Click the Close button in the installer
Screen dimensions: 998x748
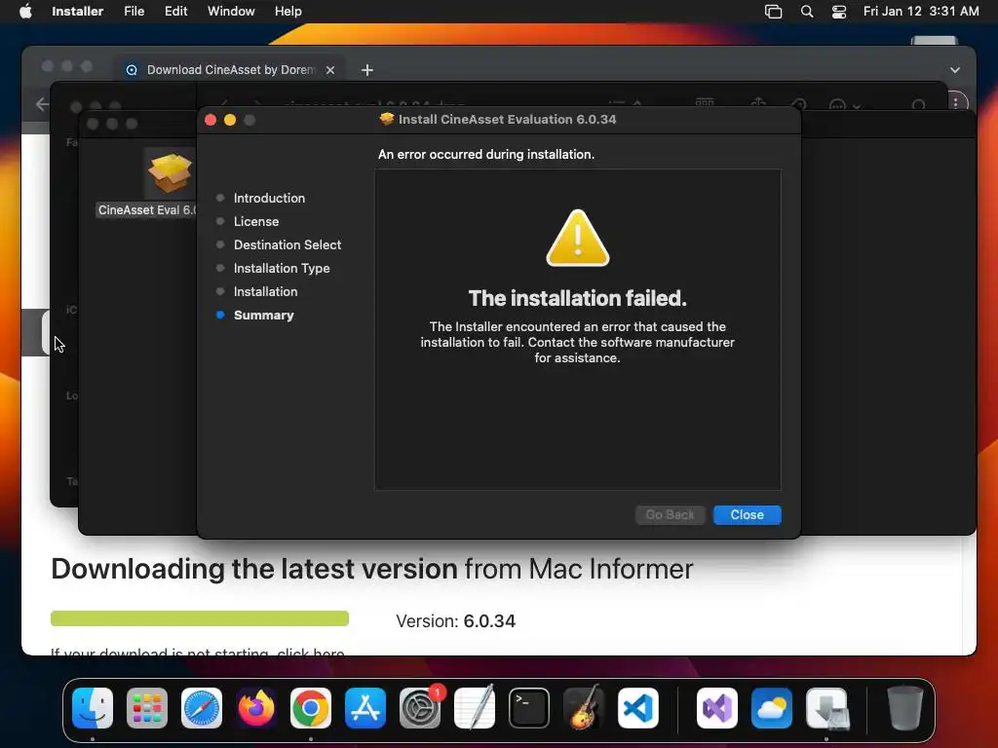point(747,514)
